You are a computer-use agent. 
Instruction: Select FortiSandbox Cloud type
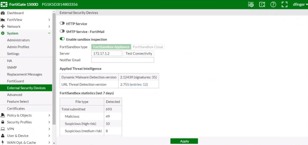coord(148,47)
